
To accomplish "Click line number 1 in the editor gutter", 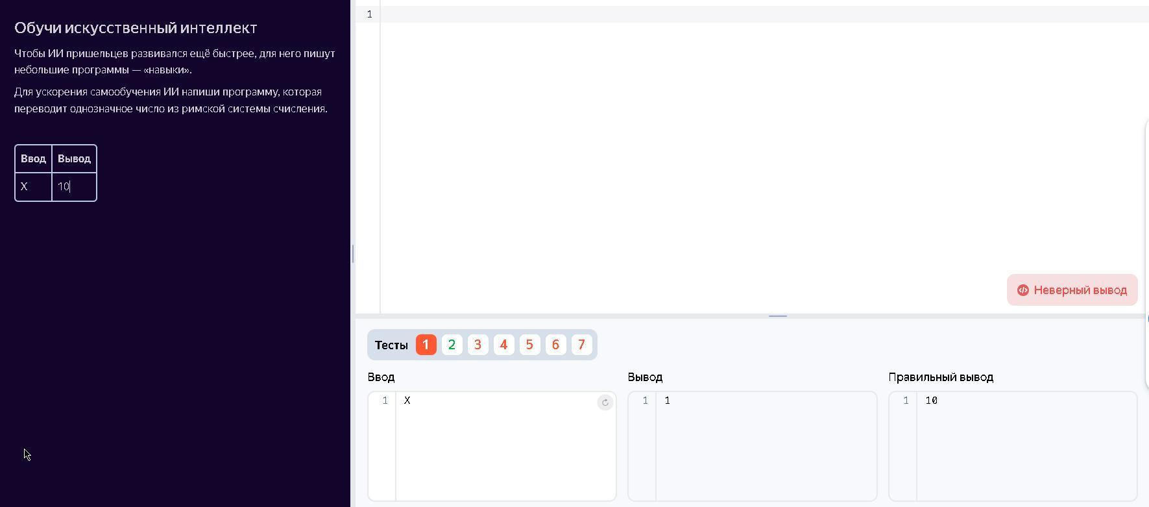I will [369, 14].
